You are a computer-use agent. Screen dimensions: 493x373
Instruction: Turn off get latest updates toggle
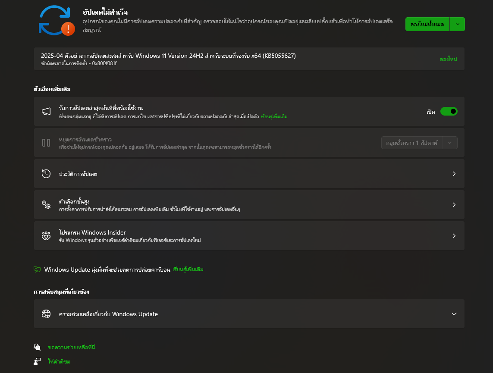click(449, 112)
